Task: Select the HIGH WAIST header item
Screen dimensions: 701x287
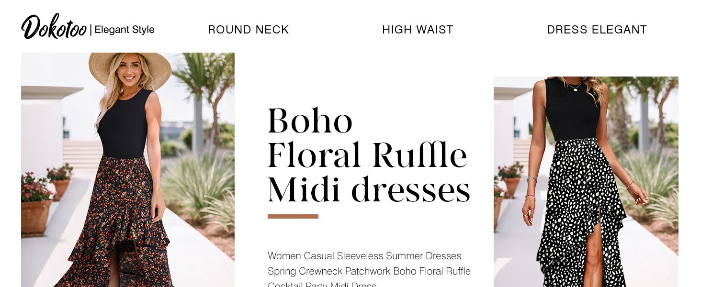Action: (418, 30)
